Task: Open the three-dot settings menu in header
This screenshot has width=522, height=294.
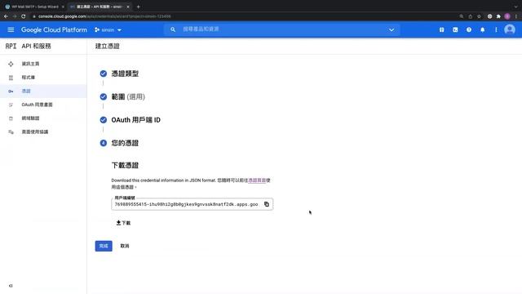Action: [x=496, y=29]
